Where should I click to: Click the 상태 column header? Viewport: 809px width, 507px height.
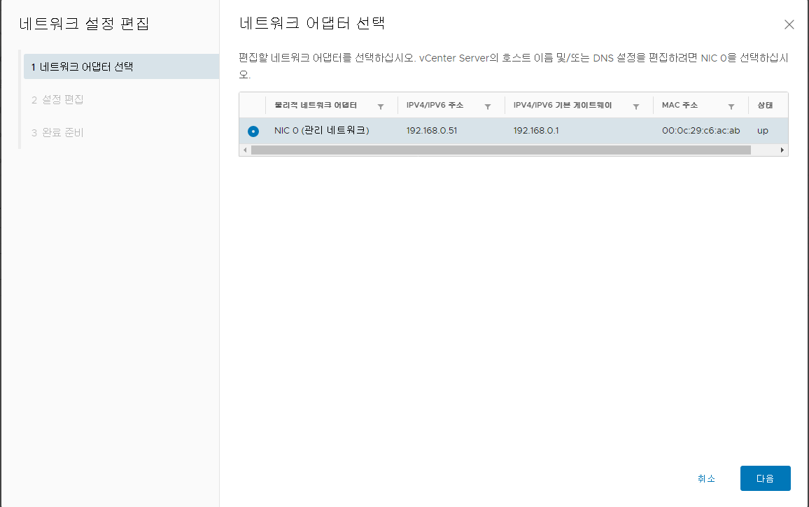point(765,105)
